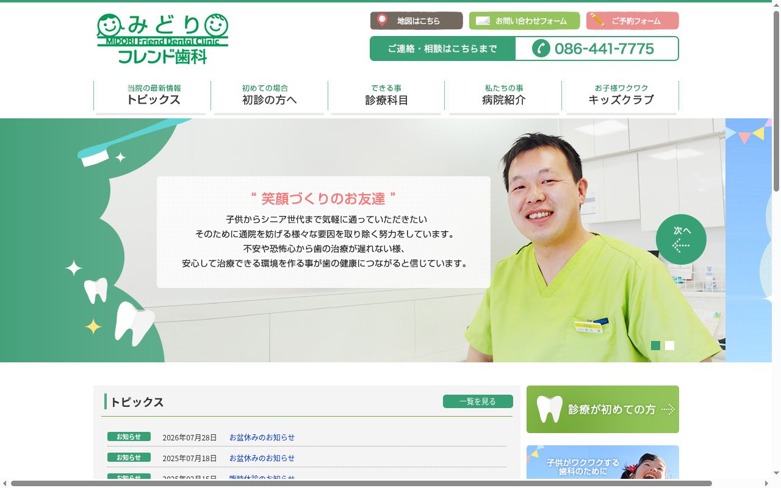Open the ご予約フォーム button
Image resolution: width=781 pixels, height=488 pixels.
click(x=633, y=21)
